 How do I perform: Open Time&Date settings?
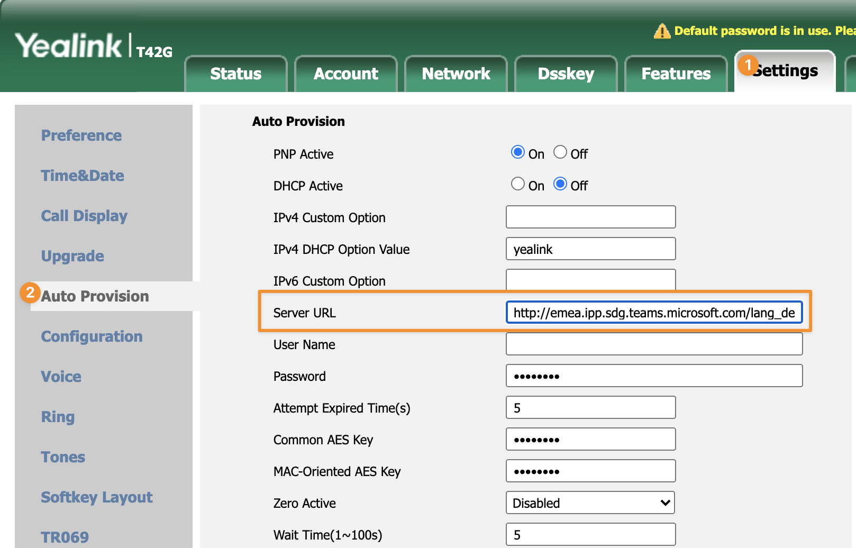point(83,176)
